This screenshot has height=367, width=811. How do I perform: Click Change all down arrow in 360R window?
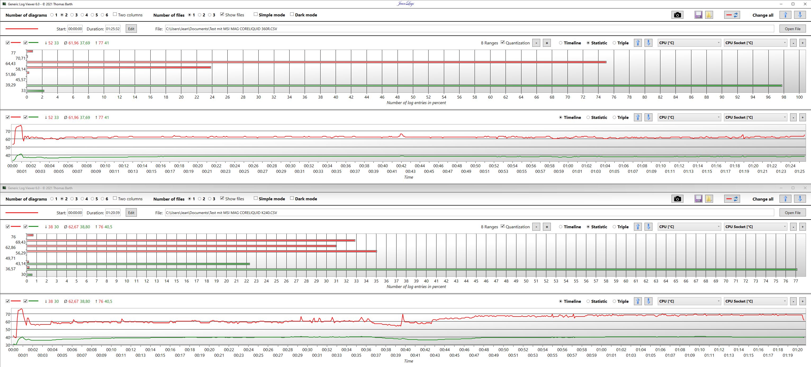point(800,15)
